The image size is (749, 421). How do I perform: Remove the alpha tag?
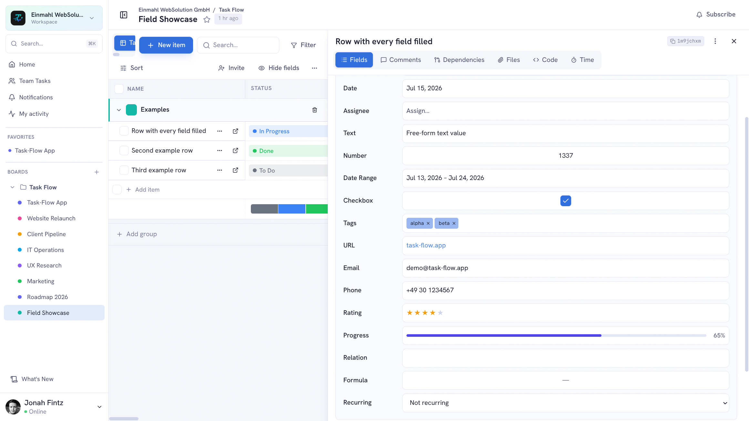[428, 223]
